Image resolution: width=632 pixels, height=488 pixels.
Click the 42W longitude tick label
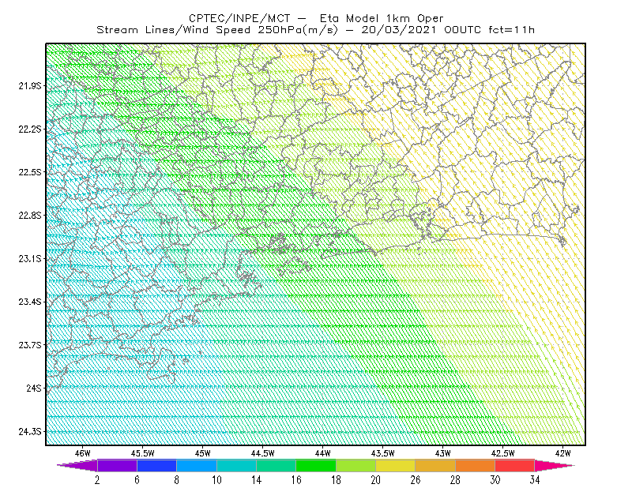[562, 453]
